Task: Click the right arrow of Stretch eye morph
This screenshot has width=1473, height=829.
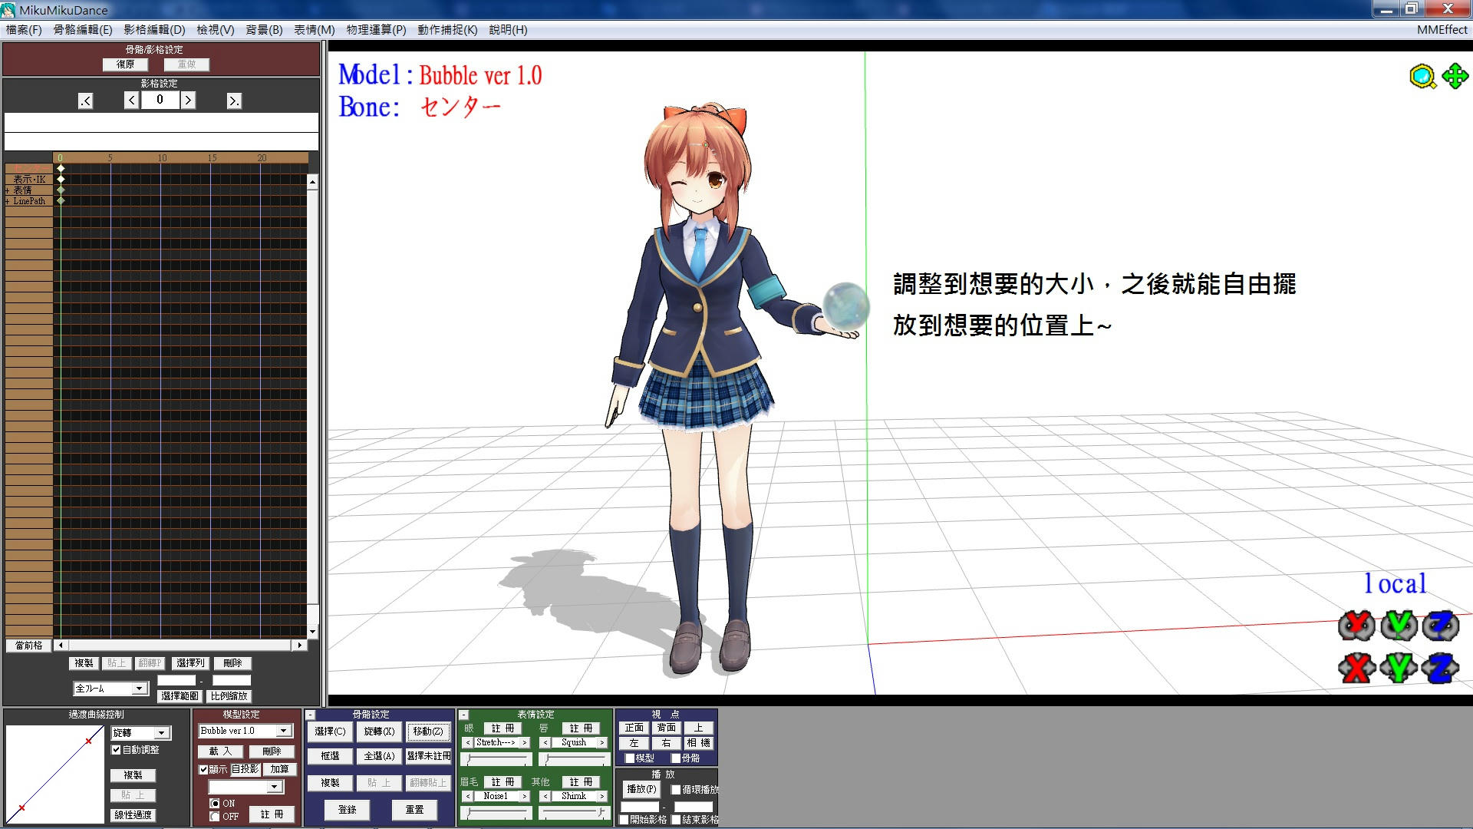Action: [525, 742]
